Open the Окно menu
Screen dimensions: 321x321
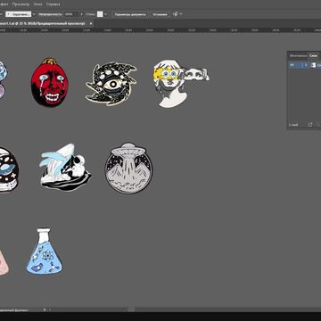(37, 4)
